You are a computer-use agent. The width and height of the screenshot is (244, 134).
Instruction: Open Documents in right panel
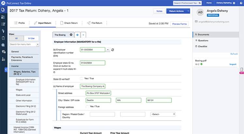[216, 34]
